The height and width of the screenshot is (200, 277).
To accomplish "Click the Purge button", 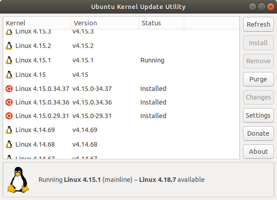I will [258, 79].
